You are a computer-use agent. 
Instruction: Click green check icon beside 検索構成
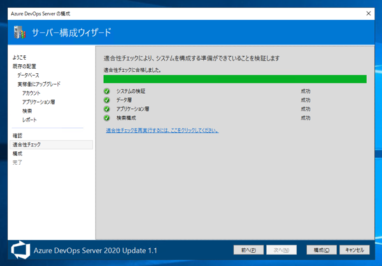pyautogui.click(x=107, y=118)
